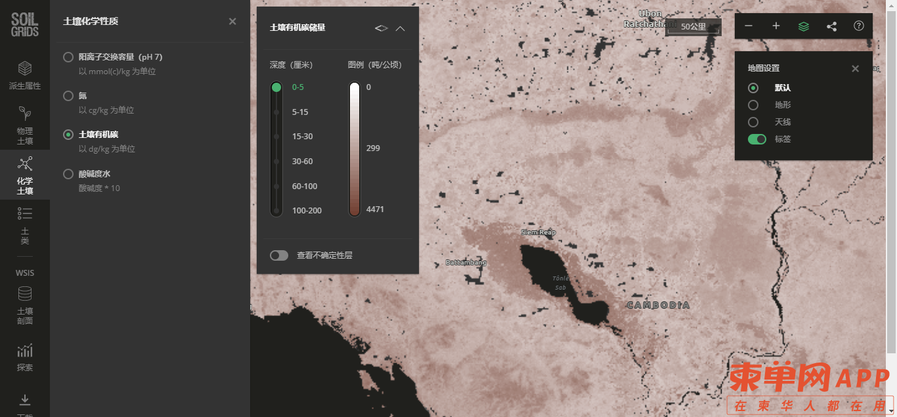The height and width of the screenshot is (417, 897).
Task: Select 阳离子交换容量 (pH 7) radio option
Action: 68,57
